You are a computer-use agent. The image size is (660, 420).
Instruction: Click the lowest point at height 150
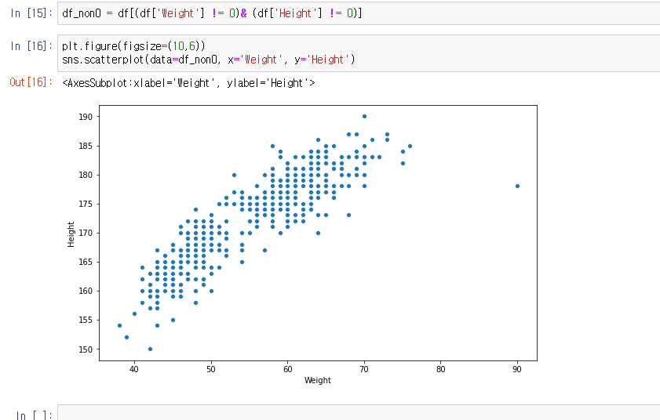150,349
